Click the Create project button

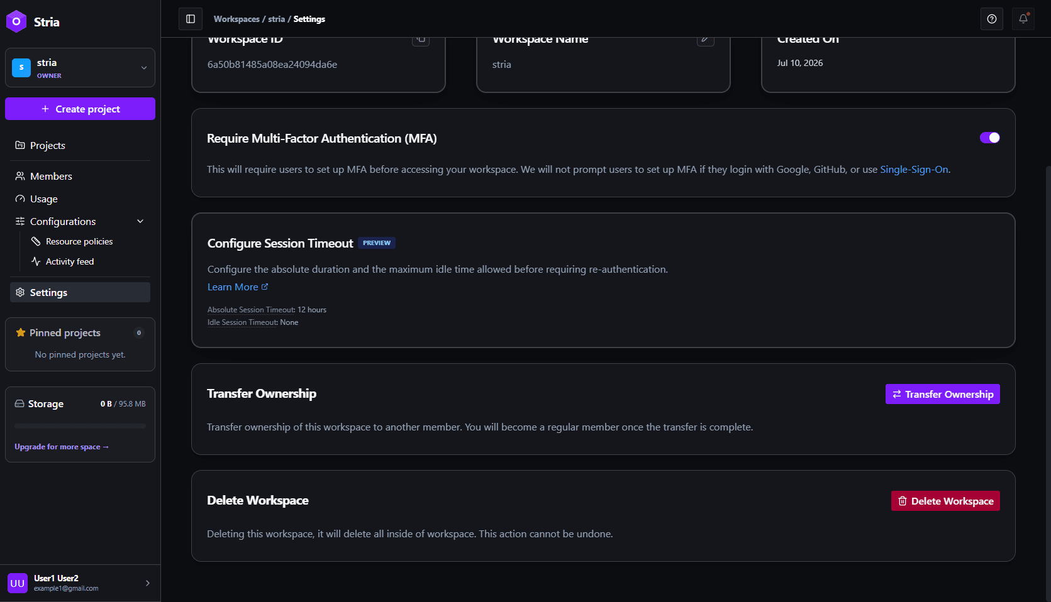click(80, 109)
